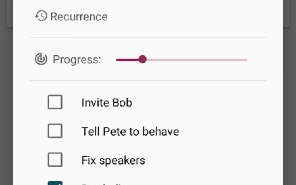Click the cut-off subtask text beside the checked box
The height and width of the screenshot is (185, 296).
click(102, 184)
